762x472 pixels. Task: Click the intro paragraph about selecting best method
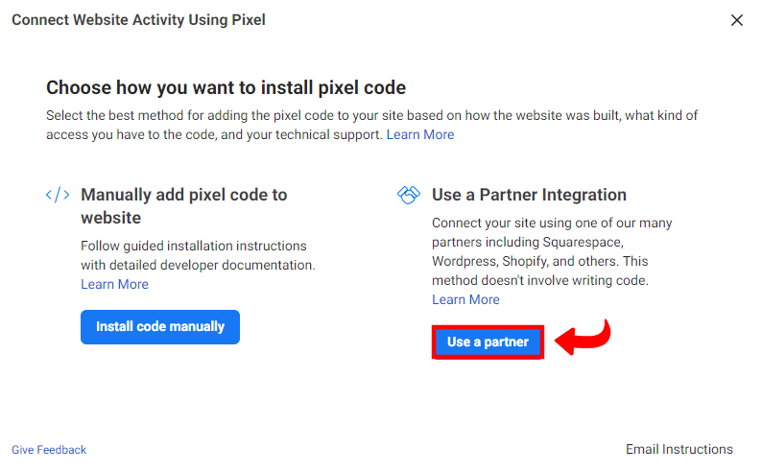coord(371,115)
